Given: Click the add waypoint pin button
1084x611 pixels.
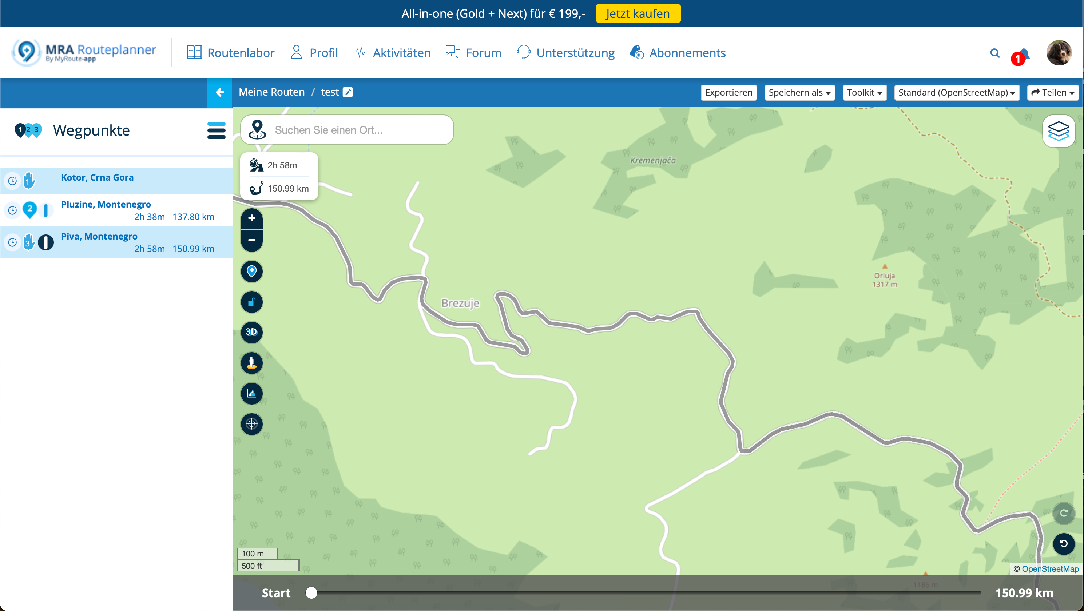Looking at the screenshot, I should click(x=252, y=271).
